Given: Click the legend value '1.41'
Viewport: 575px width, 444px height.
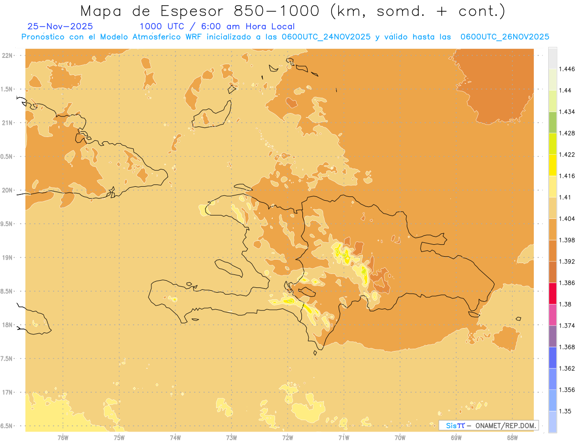Looking at the screenshot, I should coord(566,197).
